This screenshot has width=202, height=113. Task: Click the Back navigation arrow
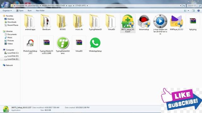tap(2, 6)
